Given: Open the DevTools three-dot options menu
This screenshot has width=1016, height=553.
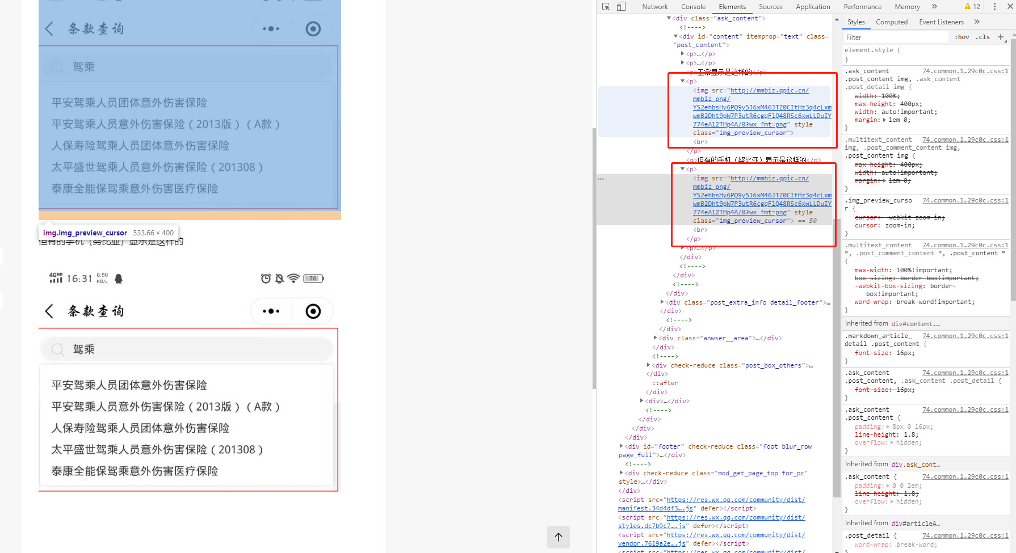Looking at the screenshot, I should tap(994, 7).
